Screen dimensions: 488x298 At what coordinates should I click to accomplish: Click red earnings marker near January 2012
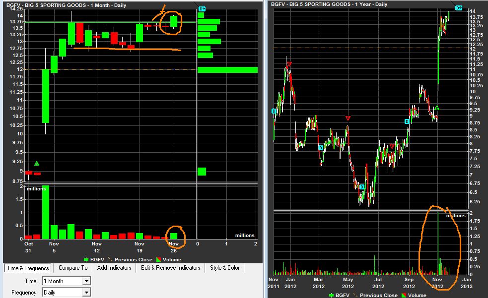(289, 64)
